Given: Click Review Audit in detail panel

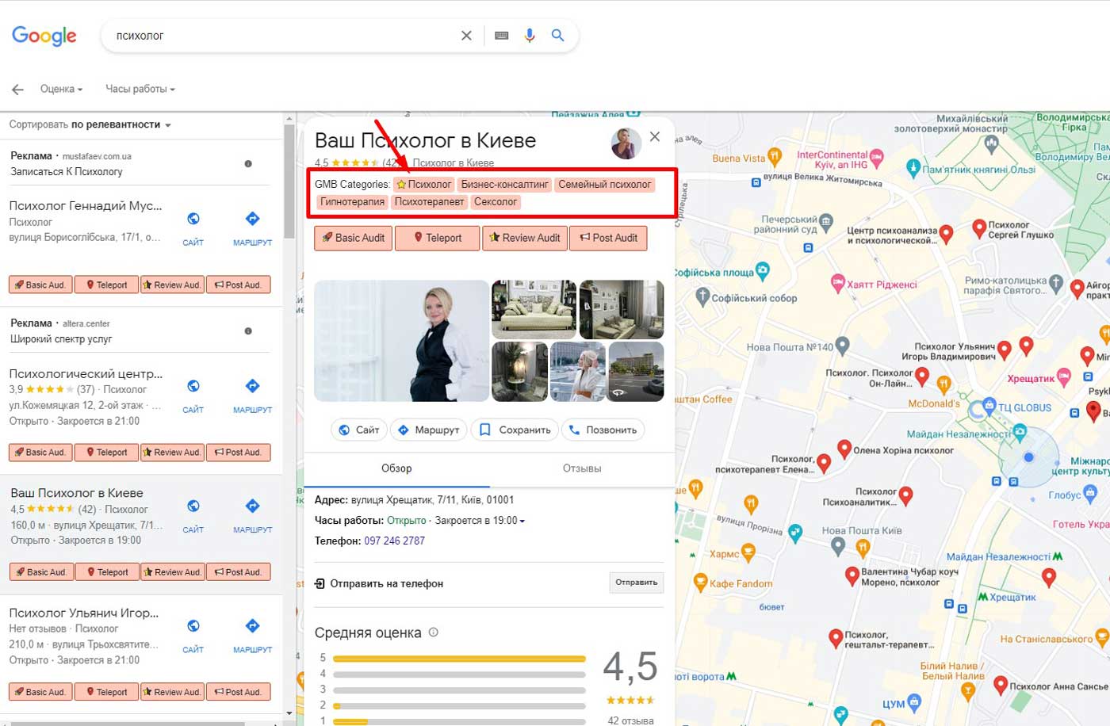Looking at the screenshot, I should tap(525, 238).
